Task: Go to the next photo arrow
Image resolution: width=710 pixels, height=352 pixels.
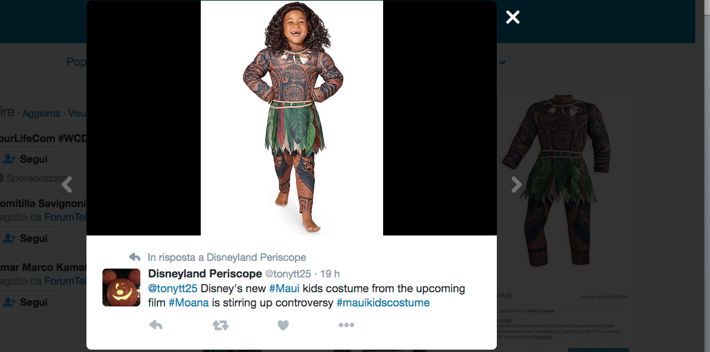Action: click(x=516, y=185)
